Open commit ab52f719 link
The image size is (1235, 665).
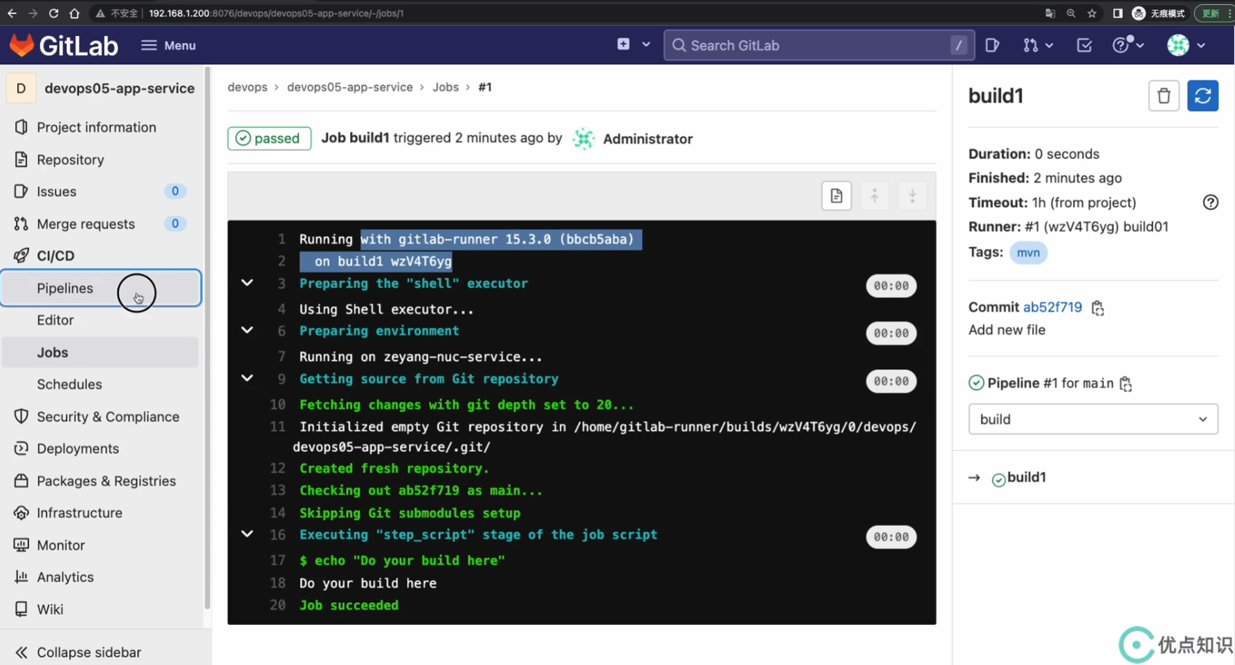[x=1052, y=308]
